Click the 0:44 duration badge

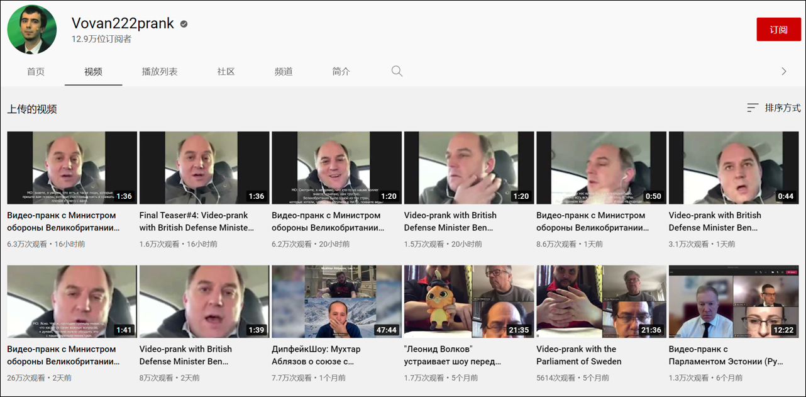[786, 196]
